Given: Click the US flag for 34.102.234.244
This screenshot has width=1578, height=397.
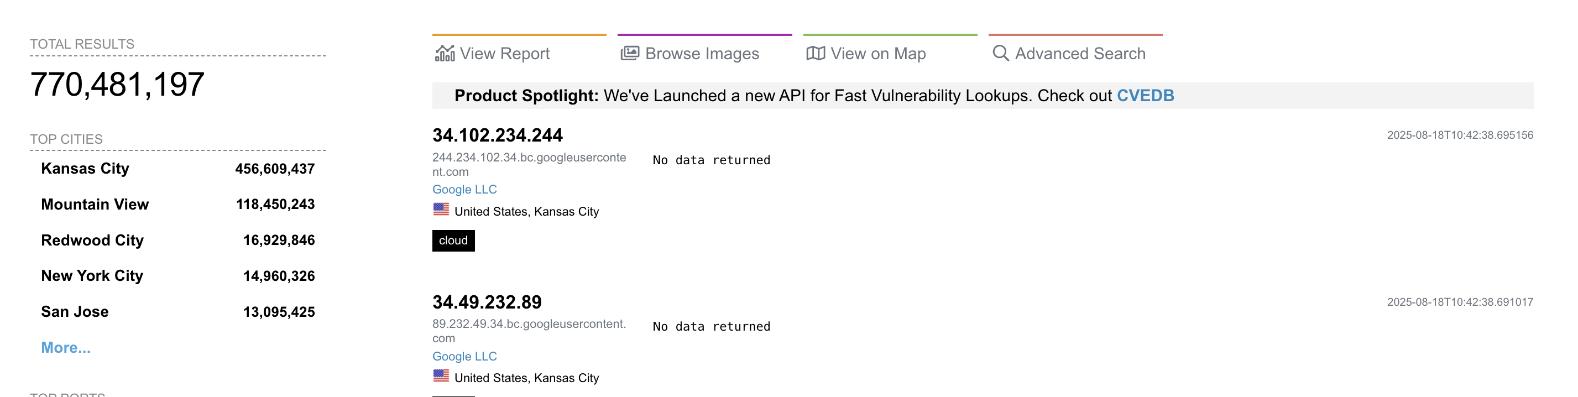Looking at the screenshot, I should coord(441,210).
